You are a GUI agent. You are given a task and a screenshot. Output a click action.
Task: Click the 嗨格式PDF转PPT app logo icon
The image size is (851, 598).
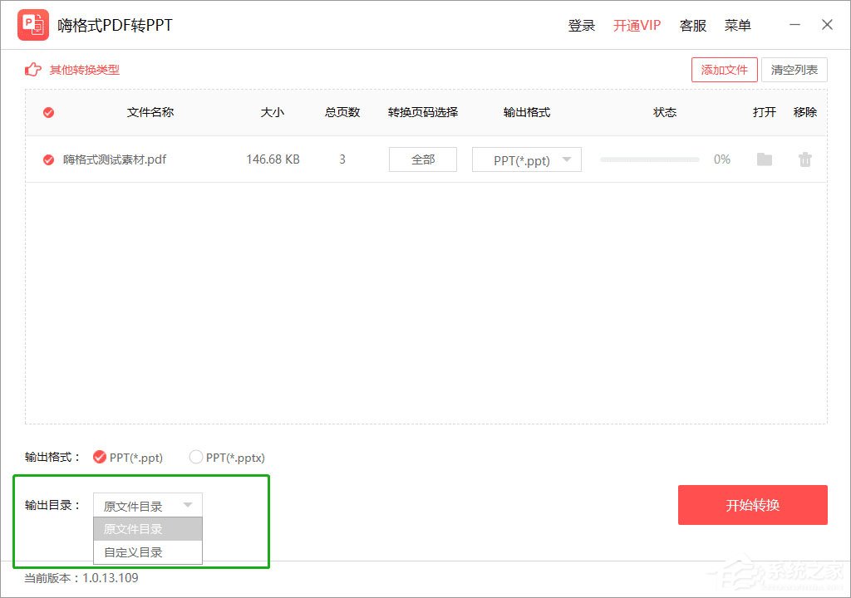[32, 24]
